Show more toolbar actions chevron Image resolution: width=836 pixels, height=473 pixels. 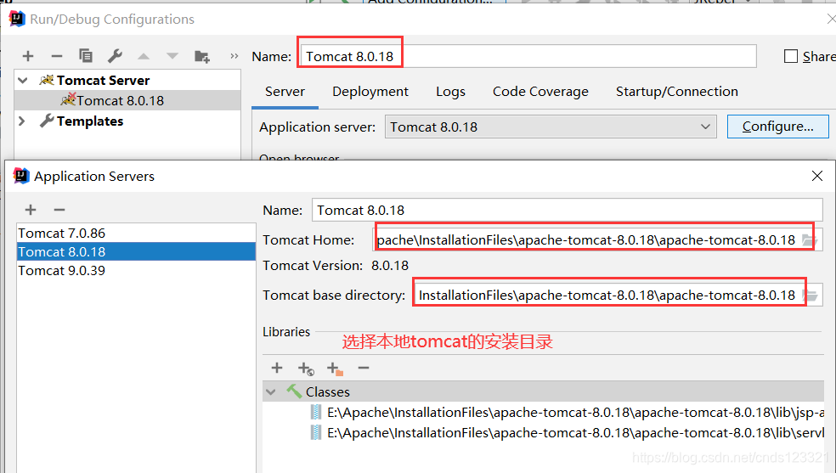(x=234, y=56)
